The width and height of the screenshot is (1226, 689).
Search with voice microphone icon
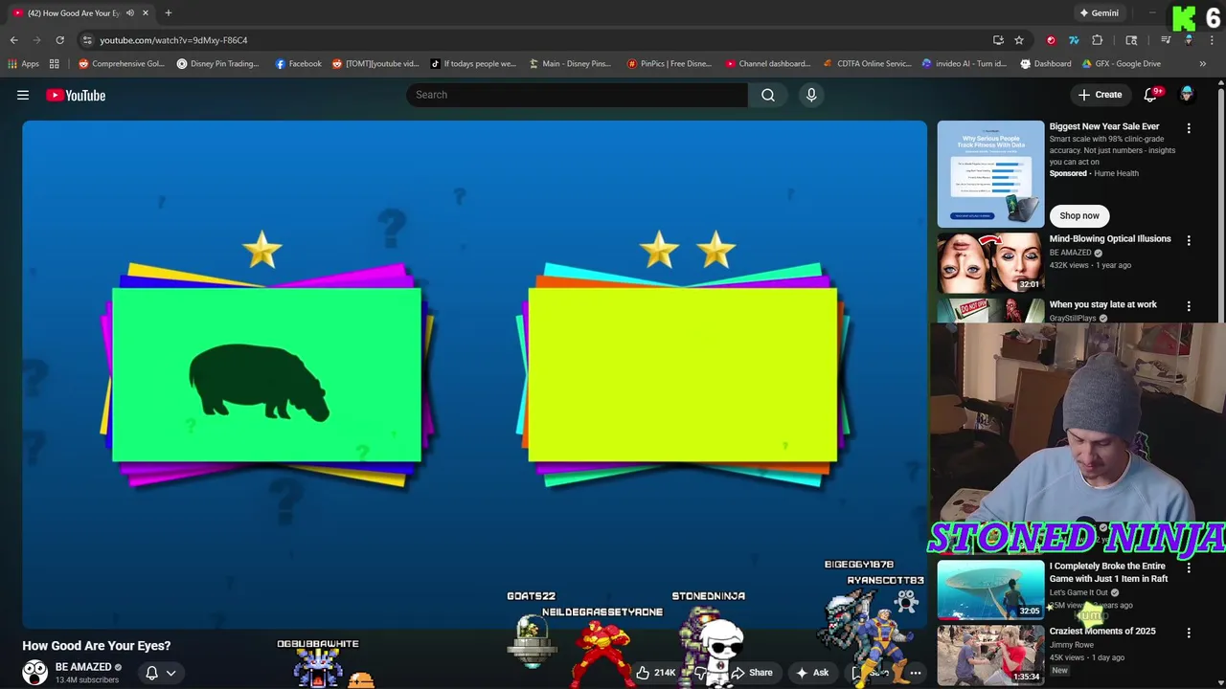pos(811,95)
